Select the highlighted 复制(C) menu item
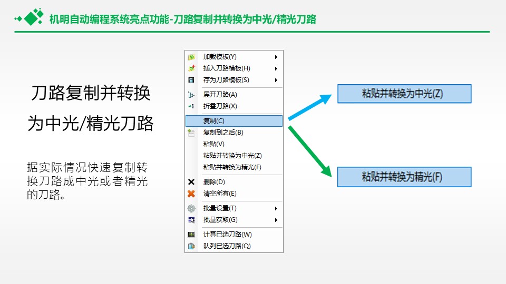Viewport: 506px width, 284px height. (x=234, y=121)
